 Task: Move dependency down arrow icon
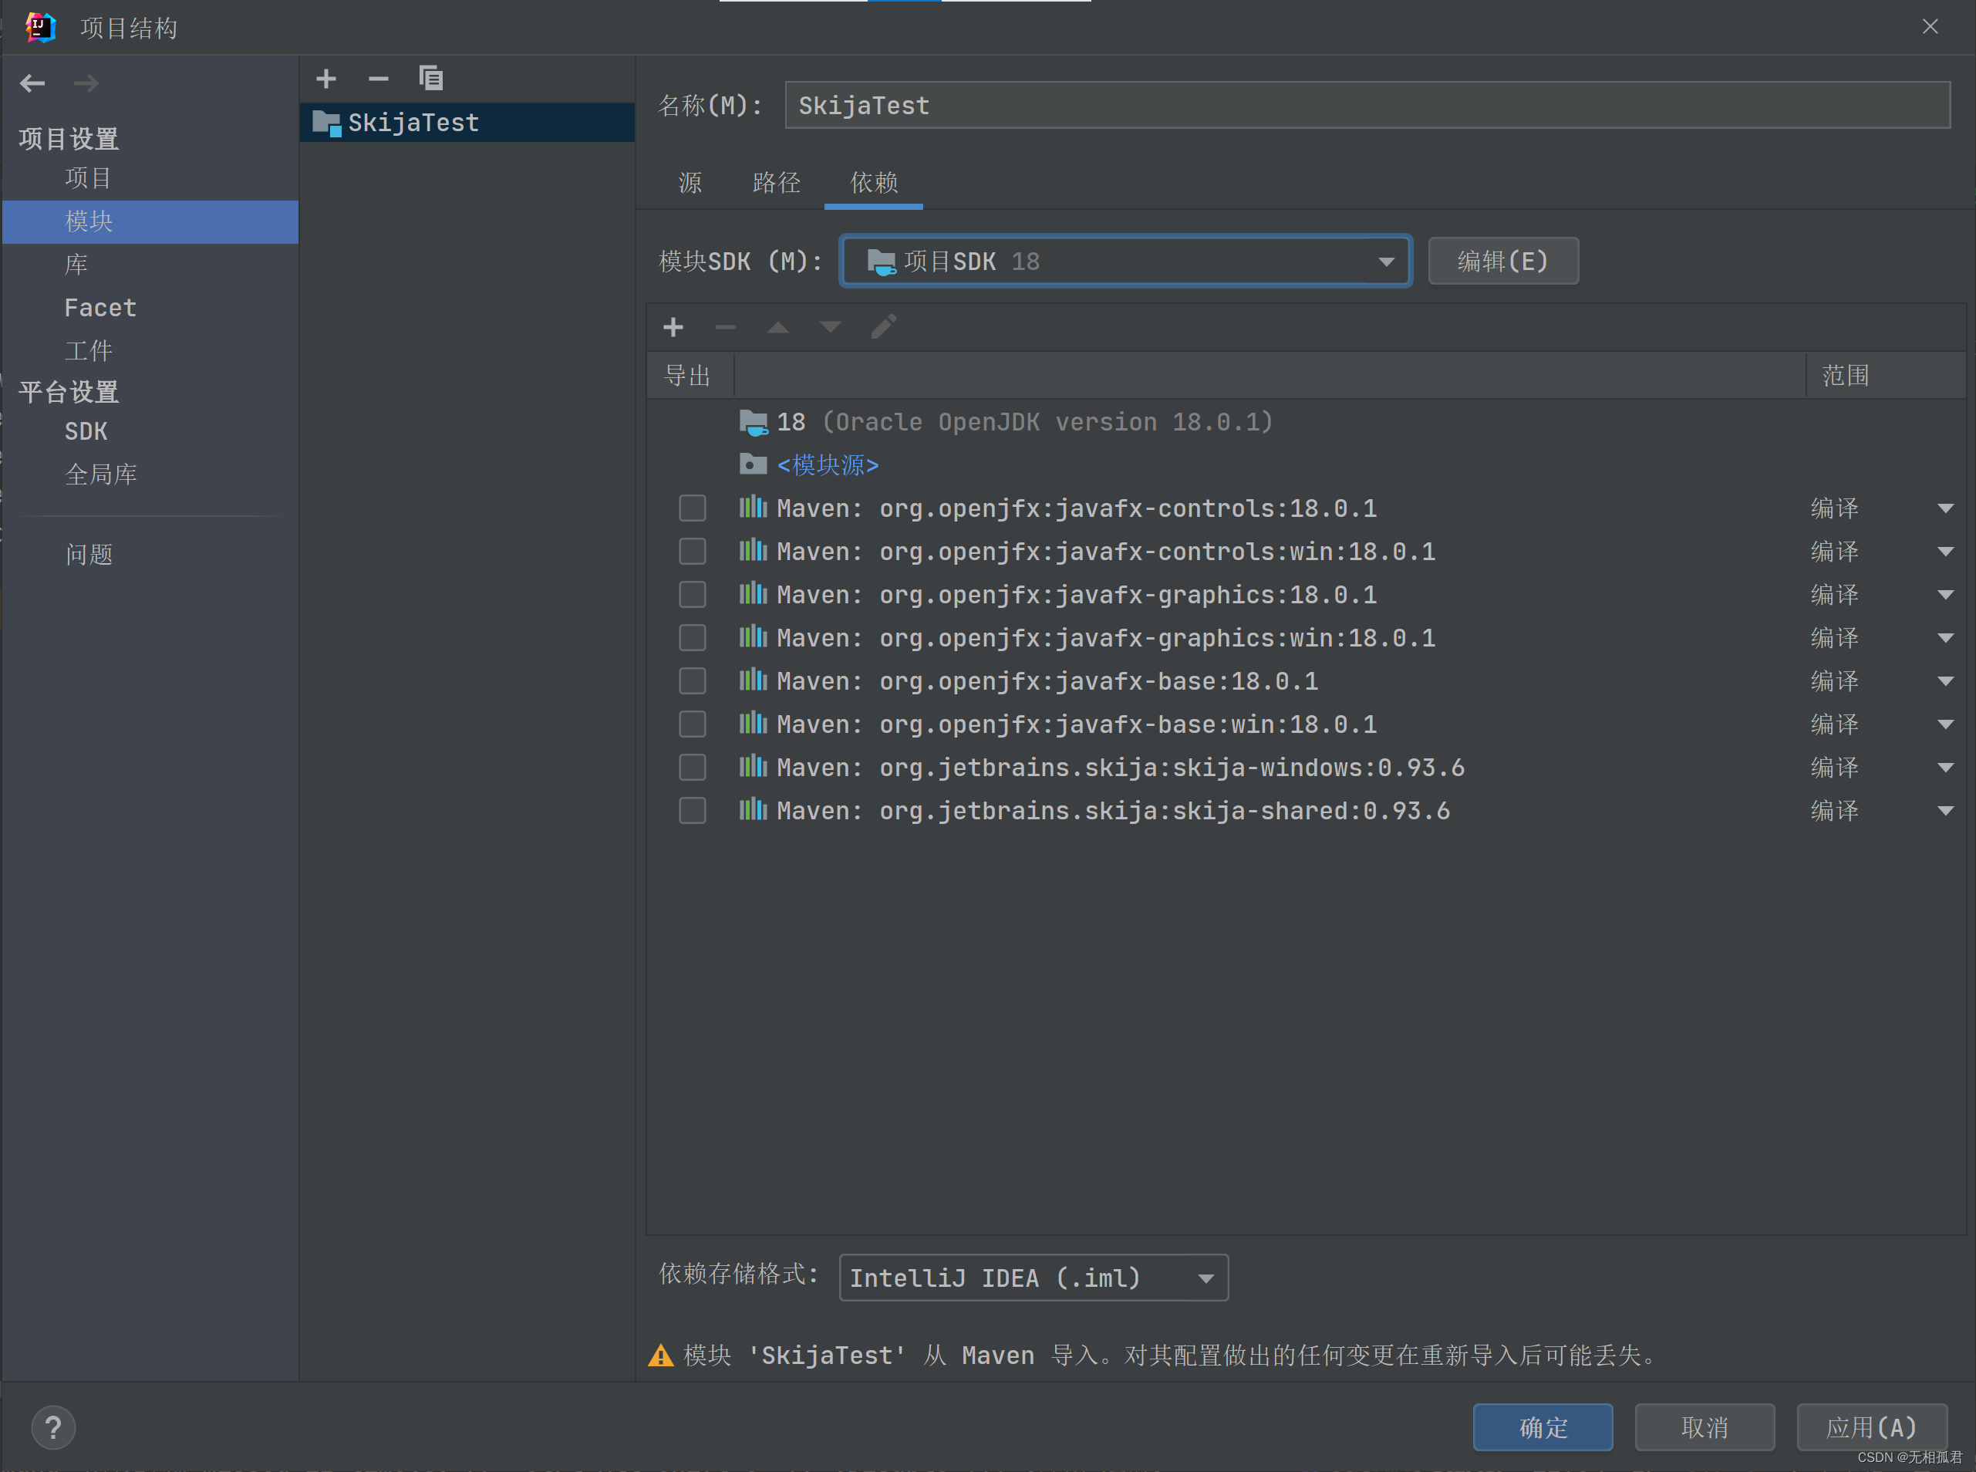pyautogui.click(x=831, y=327)
